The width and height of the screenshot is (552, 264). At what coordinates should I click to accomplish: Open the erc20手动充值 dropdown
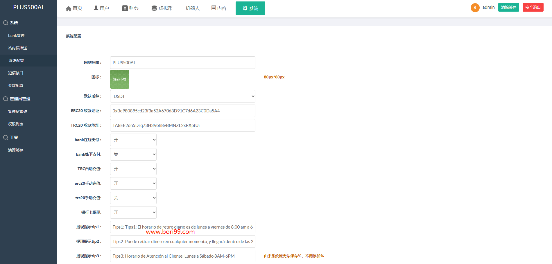(x=133, y=183)
